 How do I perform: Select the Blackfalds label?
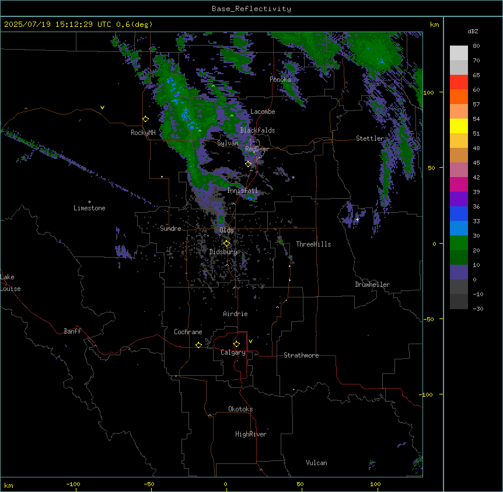click(x=257, y=130)
